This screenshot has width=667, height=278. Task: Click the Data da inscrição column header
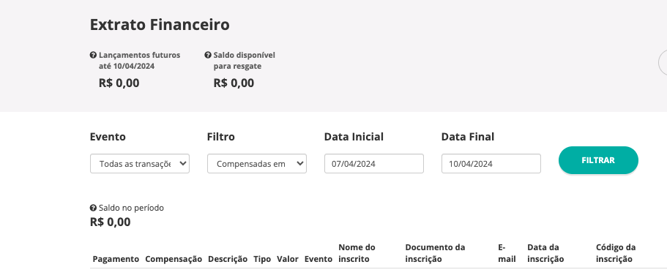(545, 253)
